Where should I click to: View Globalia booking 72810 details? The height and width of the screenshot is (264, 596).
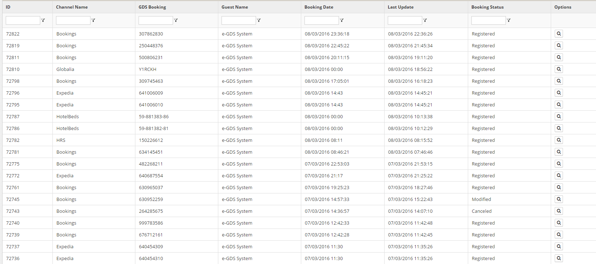[559, 69]
